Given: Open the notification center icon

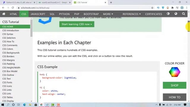Looking at the screenshot, I should (185, 105).
